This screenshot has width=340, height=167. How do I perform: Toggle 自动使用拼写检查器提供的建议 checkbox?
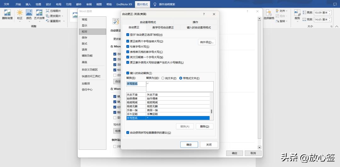coord(128,132)
